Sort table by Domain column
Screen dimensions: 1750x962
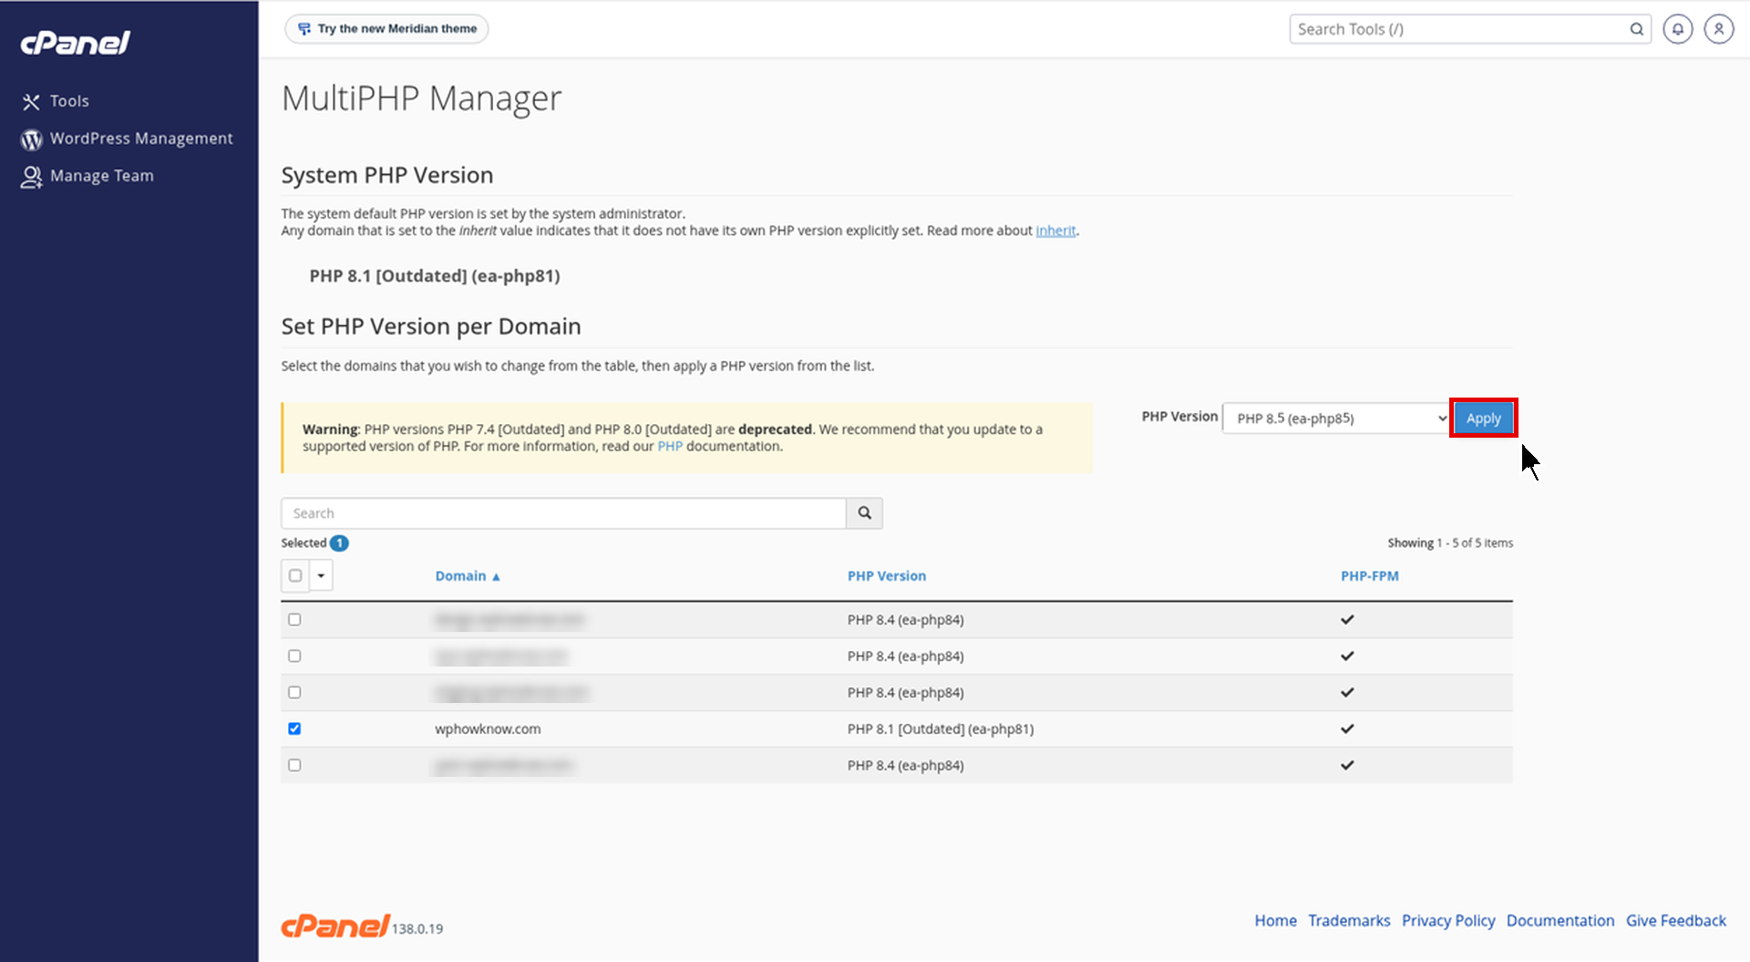pos(468,576)
